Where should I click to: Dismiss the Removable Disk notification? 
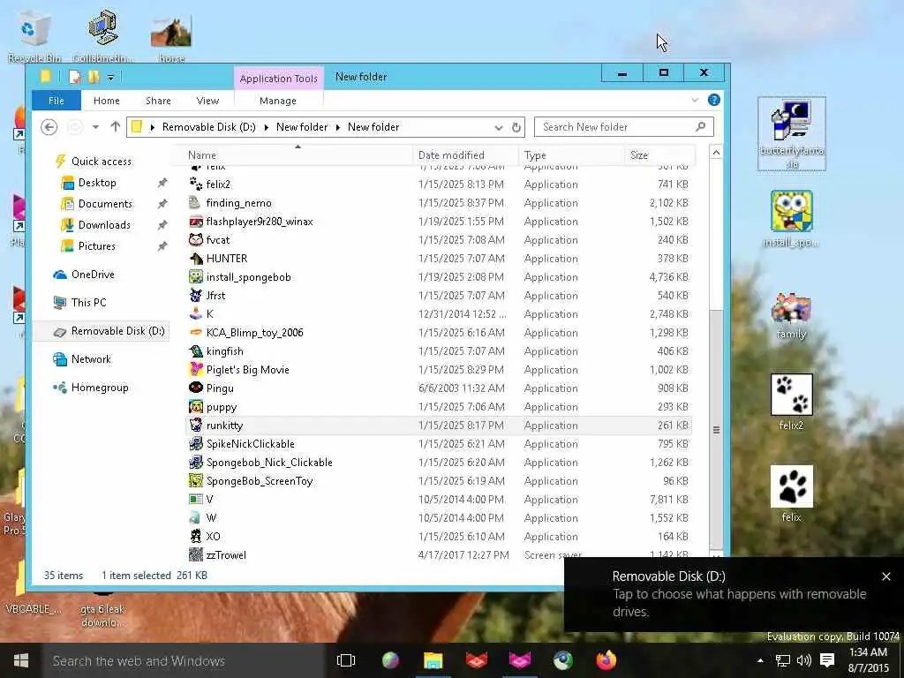(886, 576)
